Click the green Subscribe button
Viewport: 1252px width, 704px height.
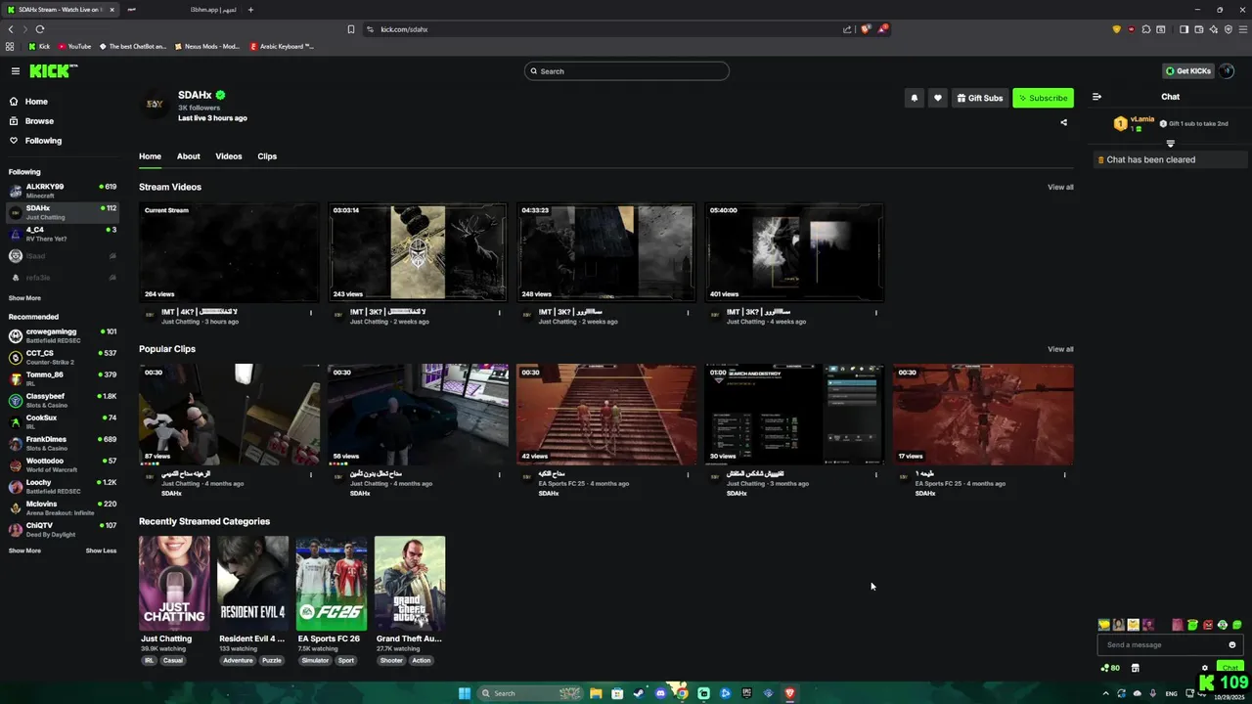(1043, 98)
